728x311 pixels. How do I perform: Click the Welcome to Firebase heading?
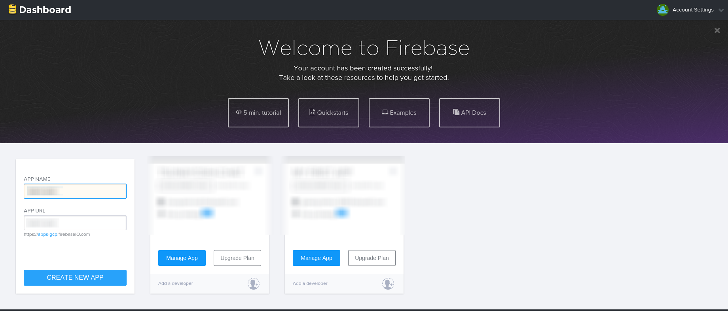coord(364,48)
